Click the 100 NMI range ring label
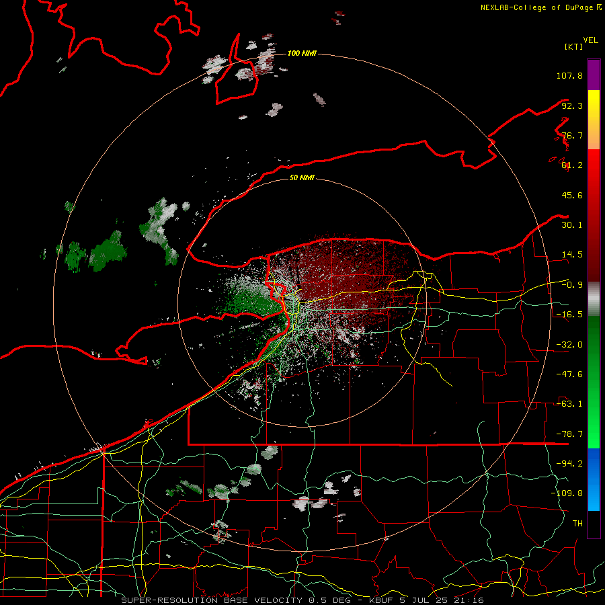 (302, 53)
